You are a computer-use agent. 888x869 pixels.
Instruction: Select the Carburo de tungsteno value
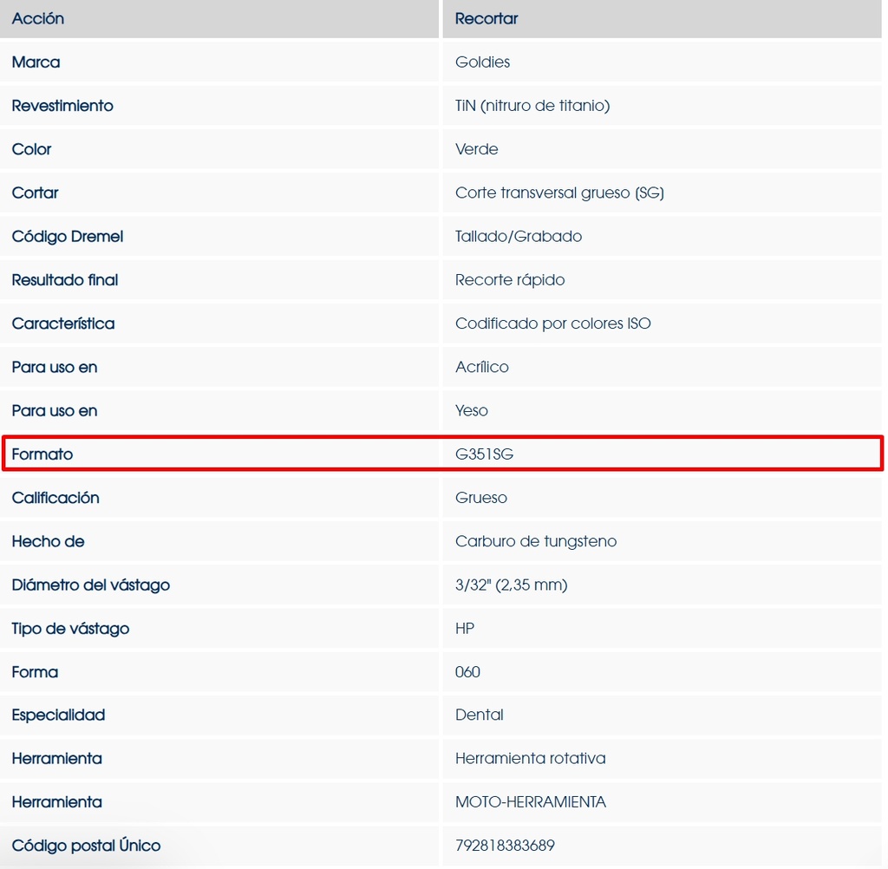(x=536, y=541)
